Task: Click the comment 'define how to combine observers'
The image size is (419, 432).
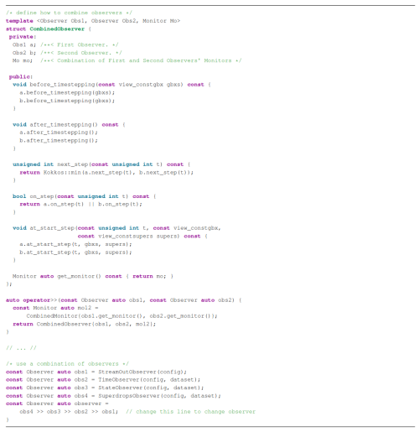Action: 69,13
